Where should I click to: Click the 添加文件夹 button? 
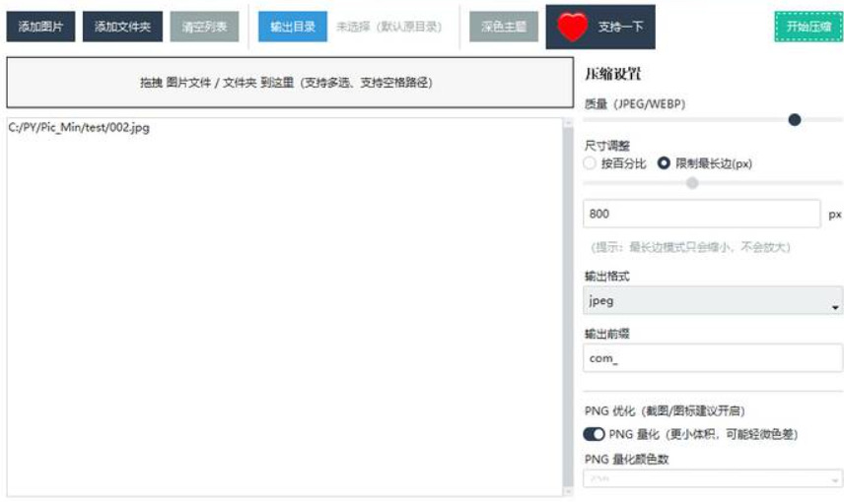[122, 27]
